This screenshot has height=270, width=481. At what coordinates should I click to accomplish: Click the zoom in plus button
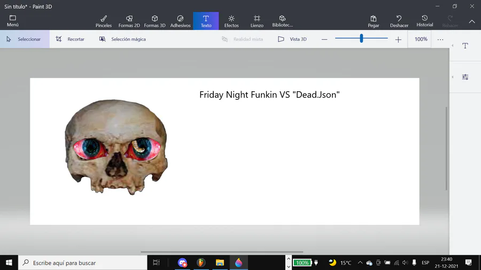tap(398, 39)
